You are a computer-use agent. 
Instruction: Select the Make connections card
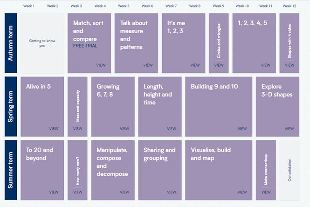tap(266, 170)
